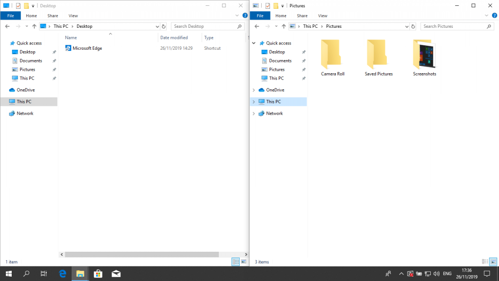The width and height of the screenshot is (499, 281).
Task: Open the Windows Start menu
Action: coord(9,274)
